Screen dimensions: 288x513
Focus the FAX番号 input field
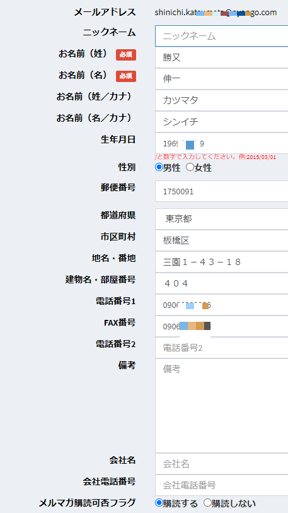pyautogui.click(x=222, y=326)
